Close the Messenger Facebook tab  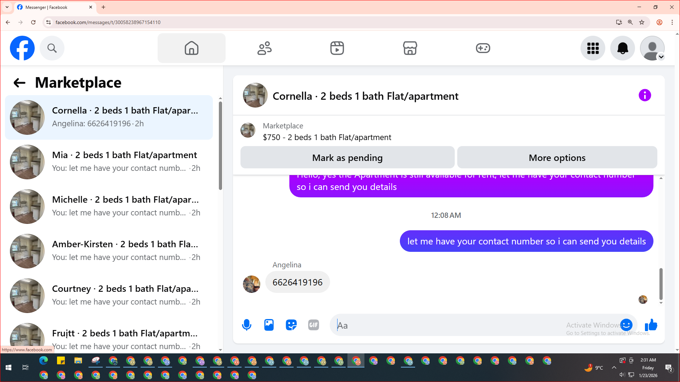[91, 7]
